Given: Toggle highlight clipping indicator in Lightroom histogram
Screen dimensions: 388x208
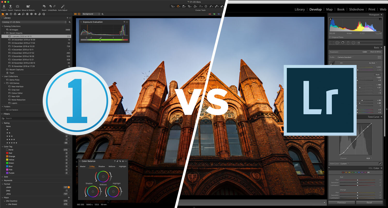Looking at the screenshot, I should point(380,19).
